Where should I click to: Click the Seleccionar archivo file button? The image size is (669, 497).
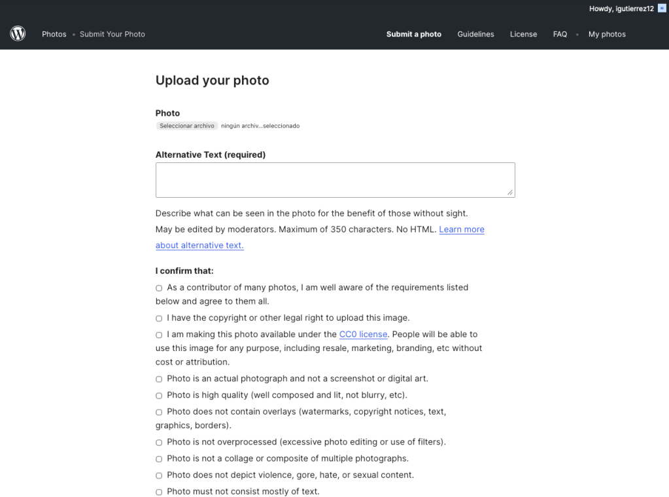pos(187,126)
